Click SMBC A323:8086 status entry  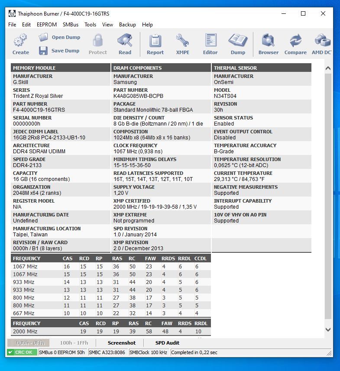[107, 352]
